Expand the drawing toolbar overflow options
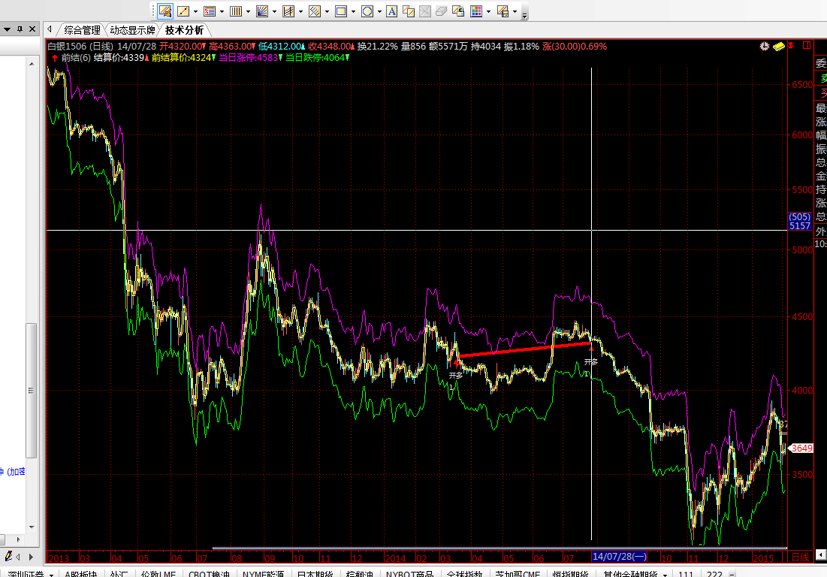 pyautogui.click(x=524, y=15)
